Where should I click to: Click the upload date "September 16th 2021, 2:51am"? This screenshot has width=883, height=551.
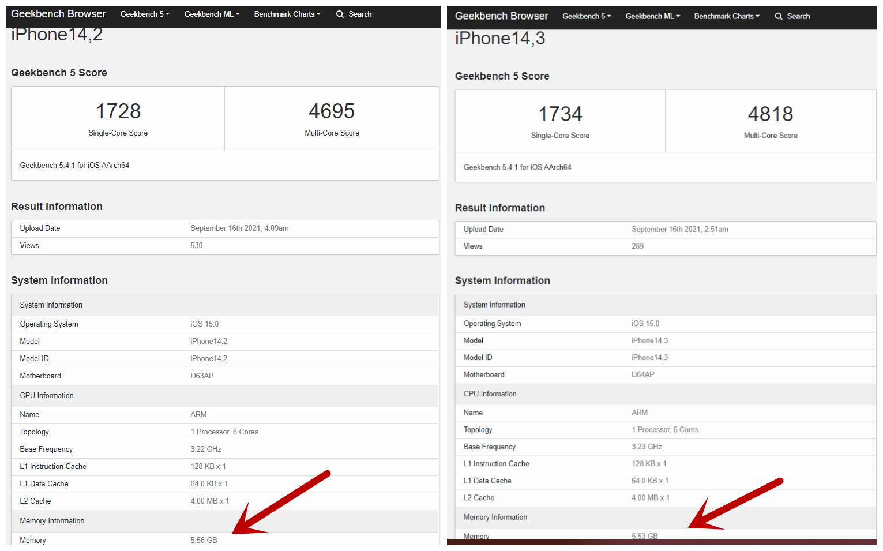click(x=680, y=229)
